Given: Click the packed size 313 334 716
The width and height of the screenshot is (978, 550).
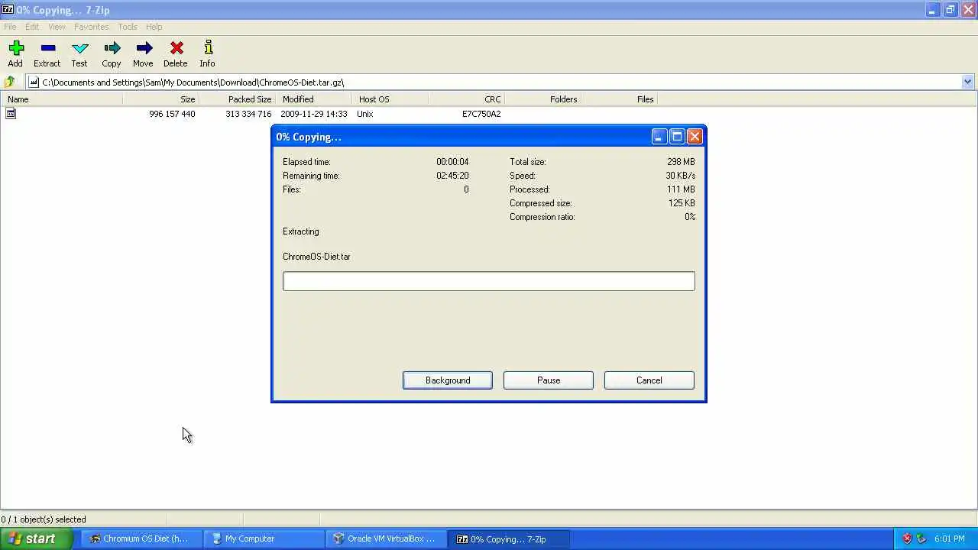Looking at the screenshot, I should tap(248, 114).
